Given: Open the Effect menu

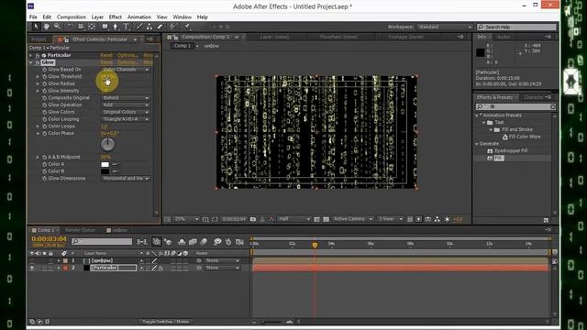Looking at the screenshot, I should pos(116,17).
